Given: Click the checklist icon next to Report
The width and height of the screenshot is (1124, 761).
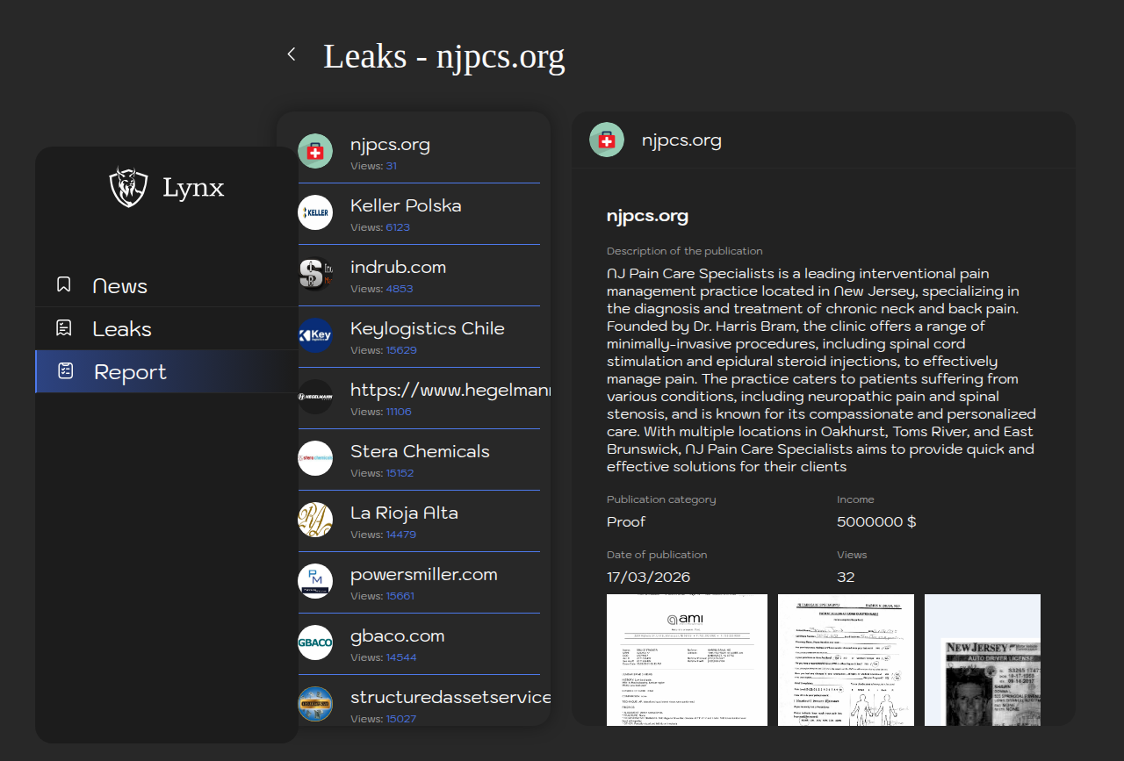Looking at the screenshot, I should pos(65,371).
